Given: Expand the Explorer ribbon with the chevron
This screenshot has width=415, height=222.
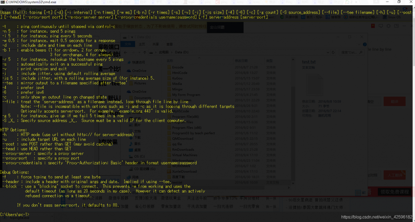Looking at the screenshot, I should click(359, 44).
